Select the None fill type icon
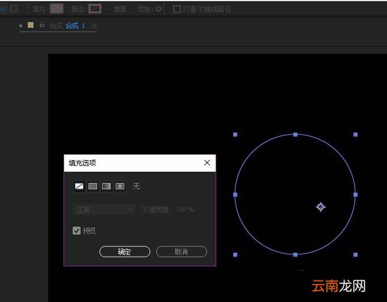This screenshot has height=302, width=387. coord(79,186)
